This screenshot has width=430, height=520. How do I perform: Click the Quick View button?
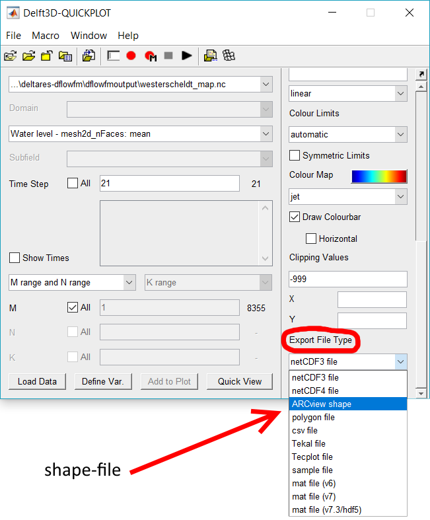[239, 381]
